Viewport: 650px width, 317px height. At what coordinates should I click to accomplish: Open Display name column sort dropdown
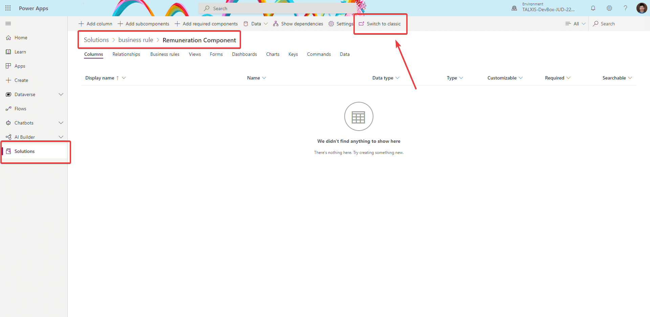tap(124, 78)
